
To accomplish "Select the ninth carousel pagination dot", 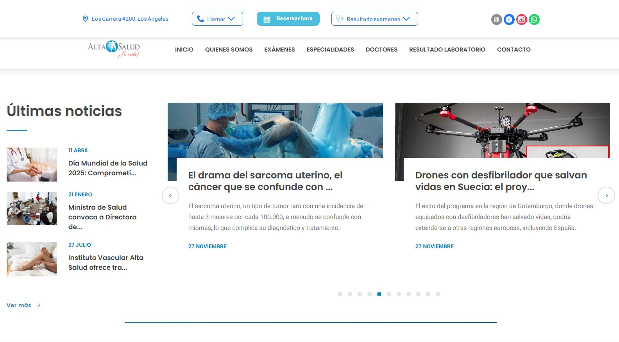I will tap(418, 294).
